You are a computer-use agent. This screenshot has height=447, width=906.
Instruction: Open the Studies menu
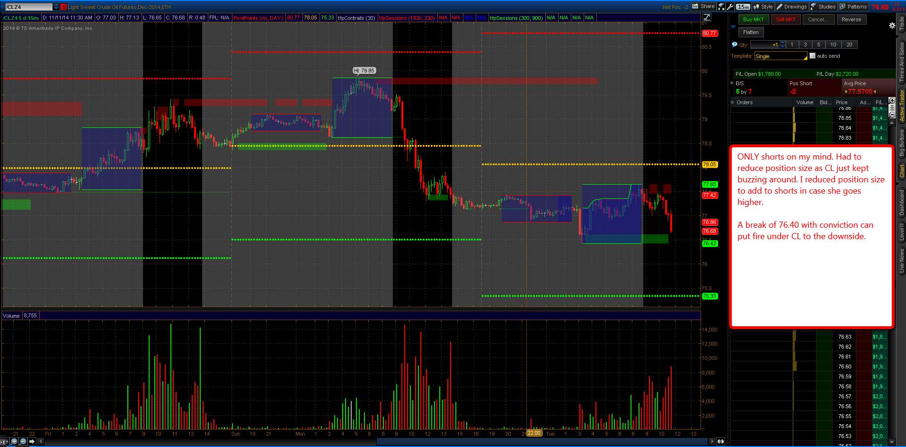pos(823,7)
